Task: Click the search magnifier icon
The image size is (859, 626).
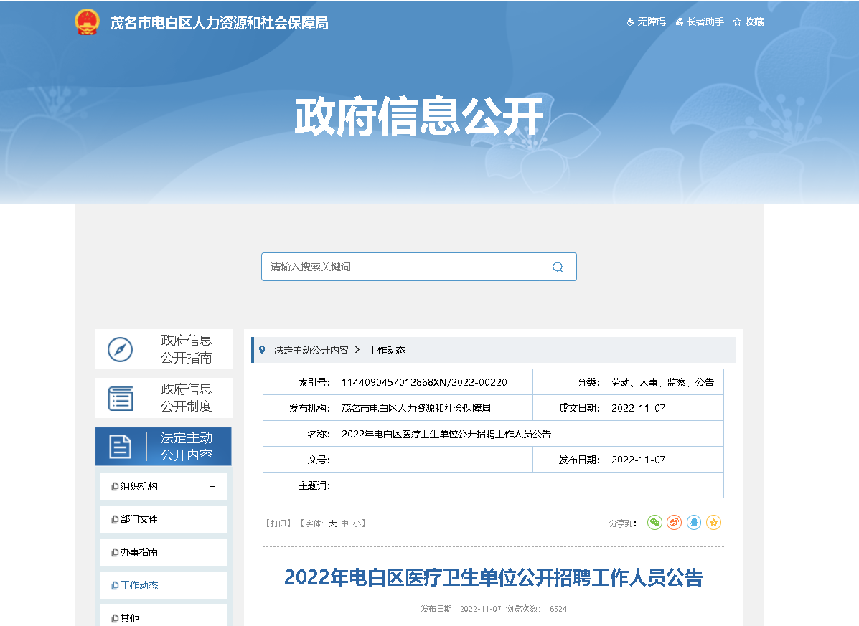Action: 558,267
